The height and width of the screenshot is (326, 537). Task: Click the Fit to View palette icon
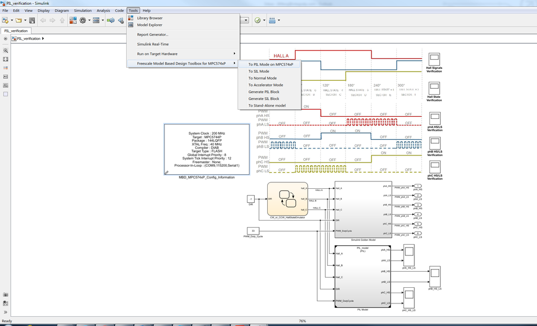(5, 59)
